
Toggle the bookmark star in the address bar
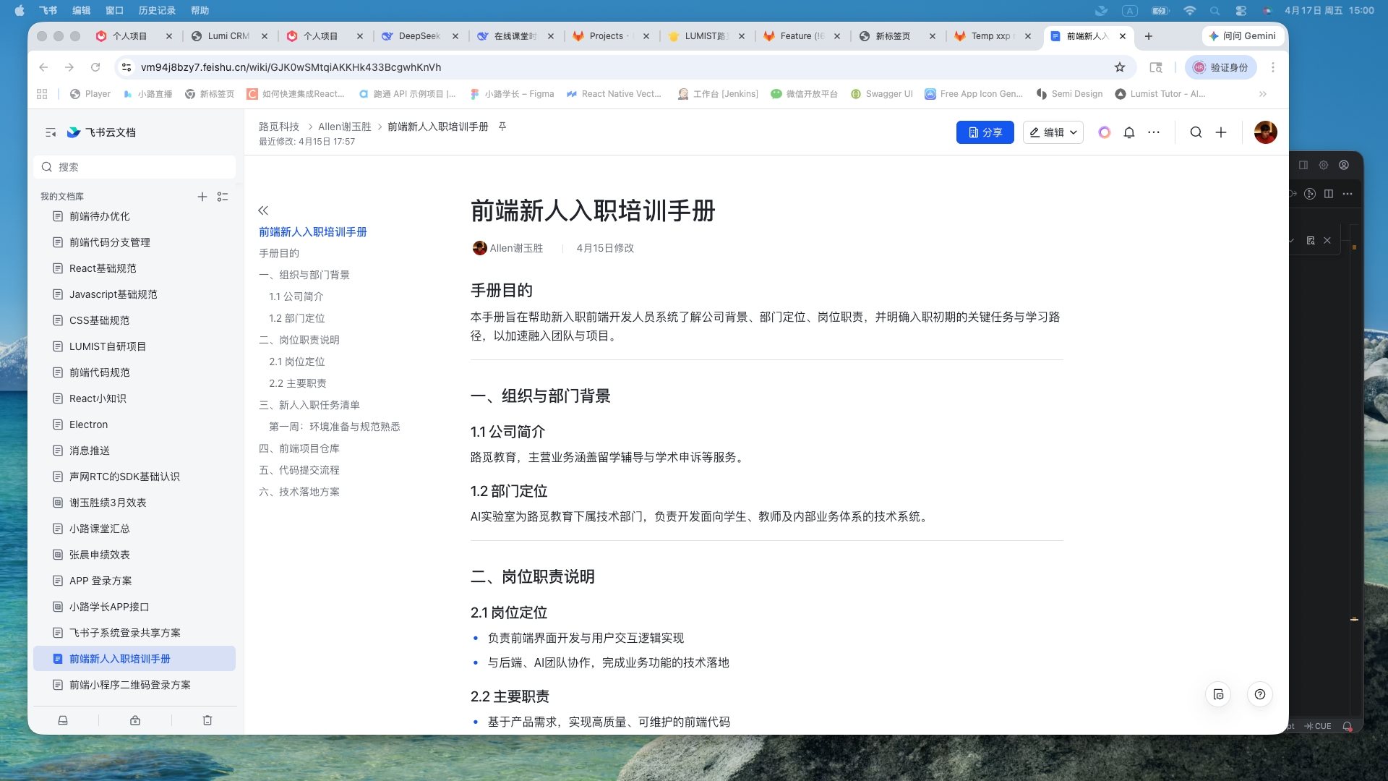pyautogui.click(x=1121, y=67)
